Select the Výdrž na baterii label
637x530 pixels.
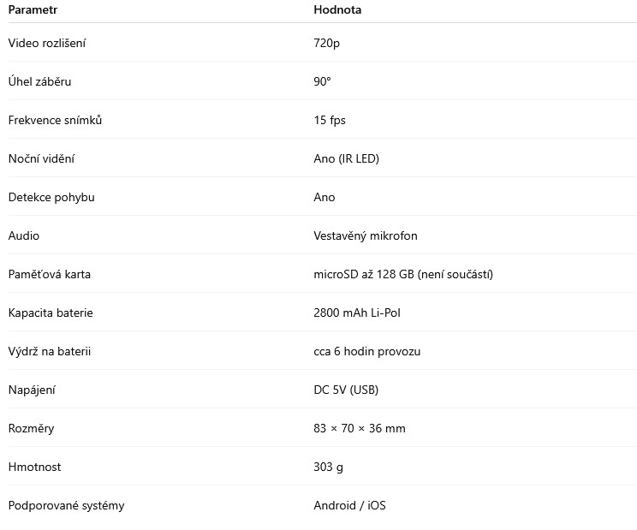point(49,351)
